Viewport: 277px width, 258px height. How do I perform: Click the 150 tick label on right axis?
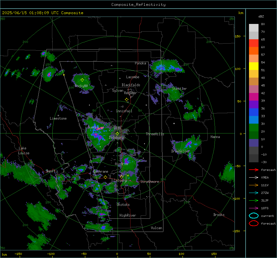(x=238, y=36)
